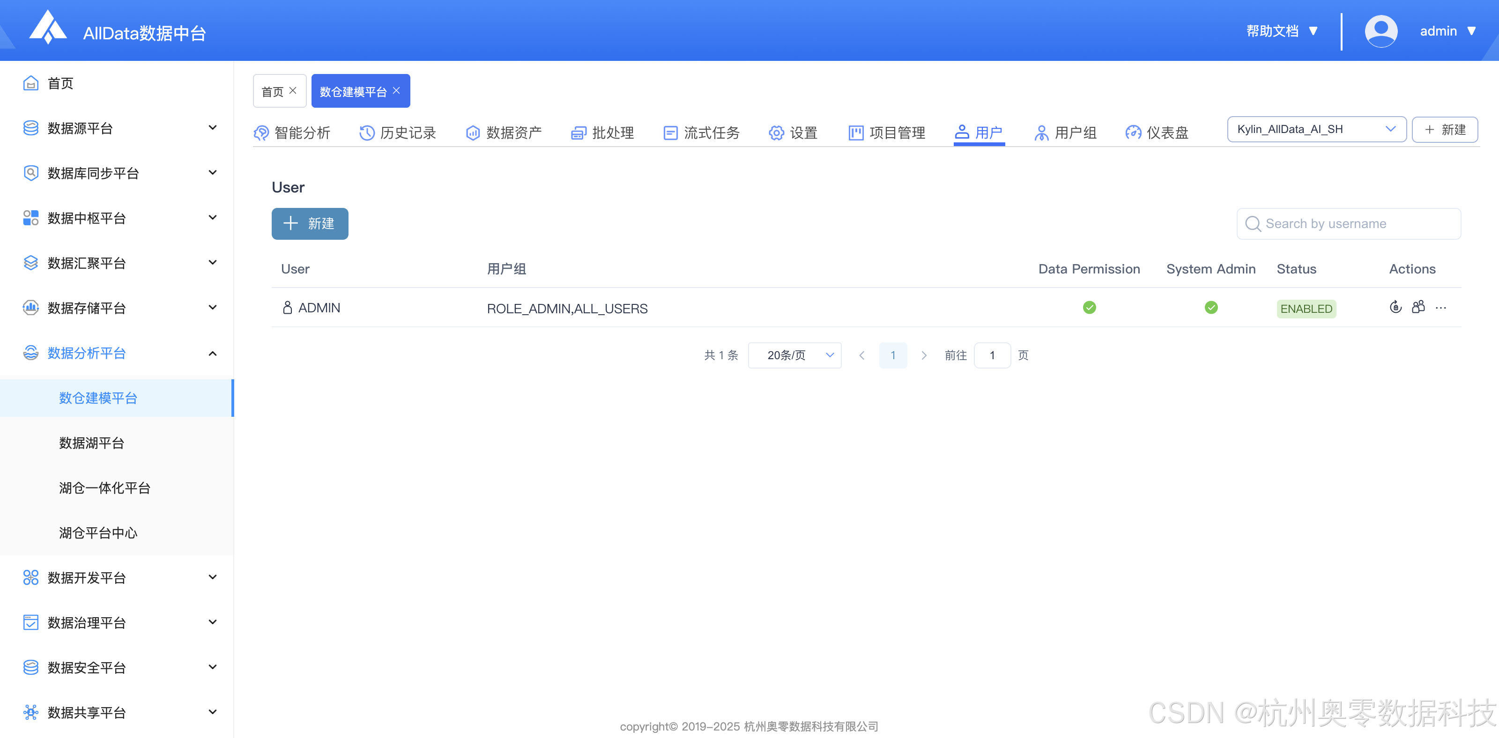Switch to the 首页 tab
The width and height of the screenshot is (1499, 738).
274,90
